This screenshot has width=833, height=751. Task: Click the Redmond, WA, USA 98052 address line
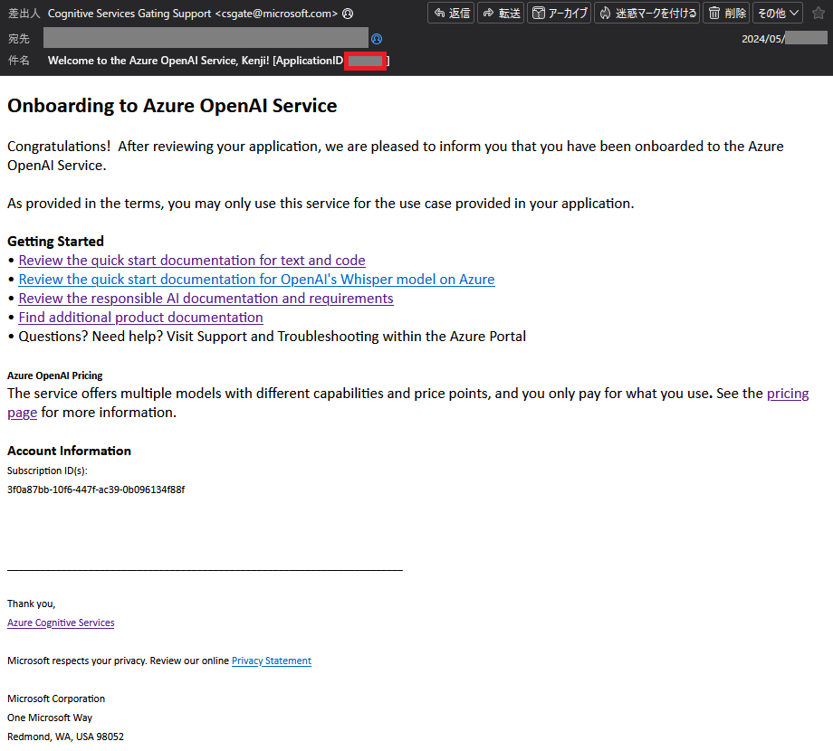[65, 737]
